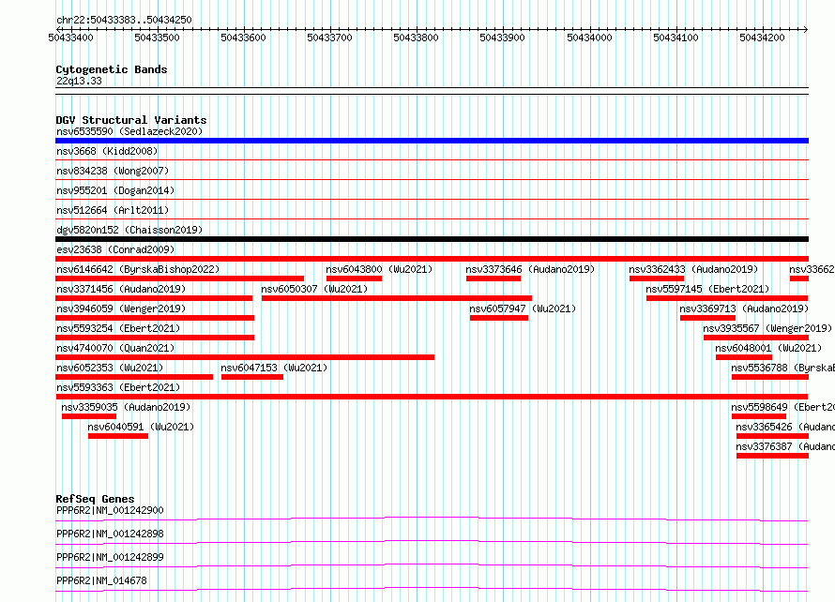Screen dimensions: 835x602
Task: Select the nsv512664 (Arlt2011) label
Action: pyautogui.click(x=113, y=210)
